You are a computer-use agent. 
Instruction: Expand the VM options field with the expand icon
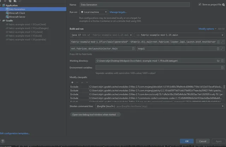tap(222, 42)
